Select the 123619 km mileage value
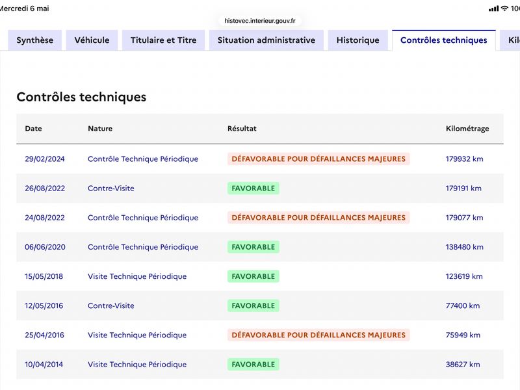520x390 pixels. point(464,276)
